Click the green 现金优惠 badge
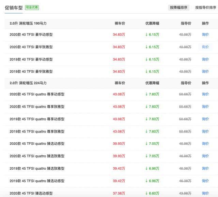Screen dimensions: 218x197 32,7
